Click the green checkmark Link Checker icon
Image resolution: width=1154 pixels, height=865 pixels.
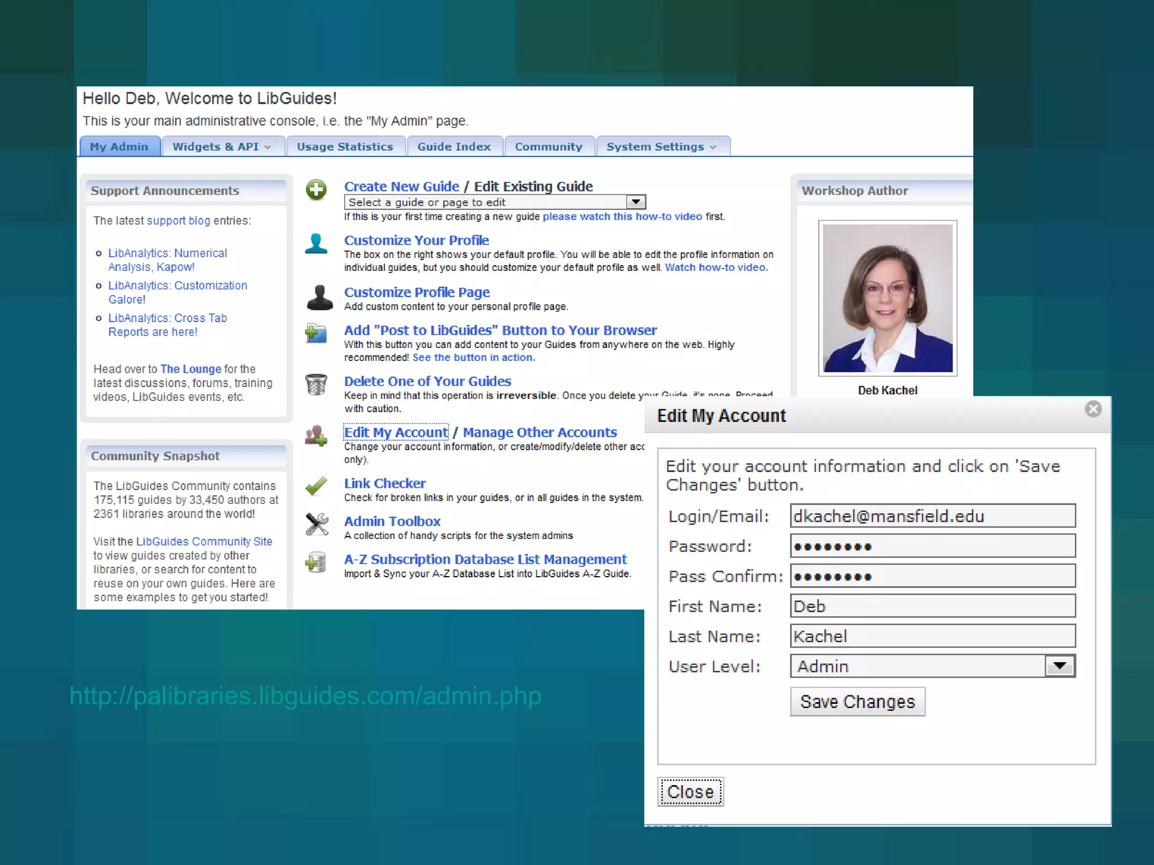316,486
